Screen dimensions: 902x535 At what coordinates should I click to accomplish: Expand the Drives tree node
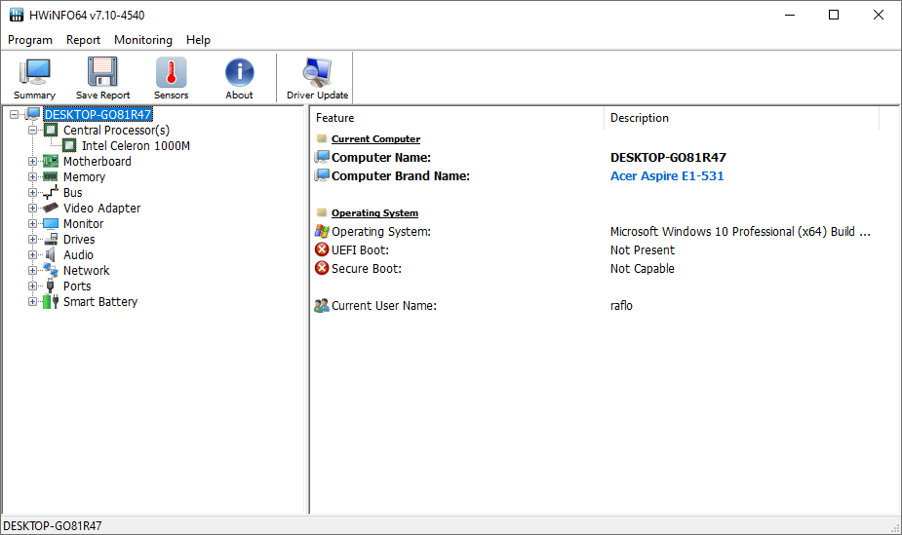(x=33, y=239)
